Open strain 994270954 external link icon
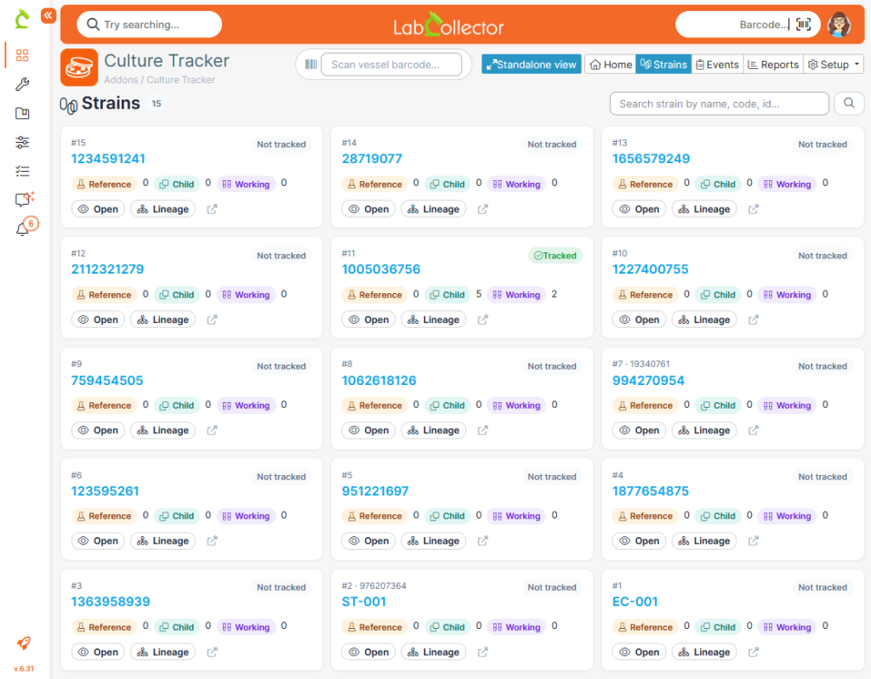This screenshot has height=679, width=871. click(x=754, y=430)
